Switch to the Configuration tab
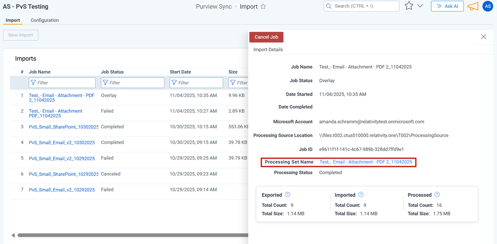 tap(45, 20)
